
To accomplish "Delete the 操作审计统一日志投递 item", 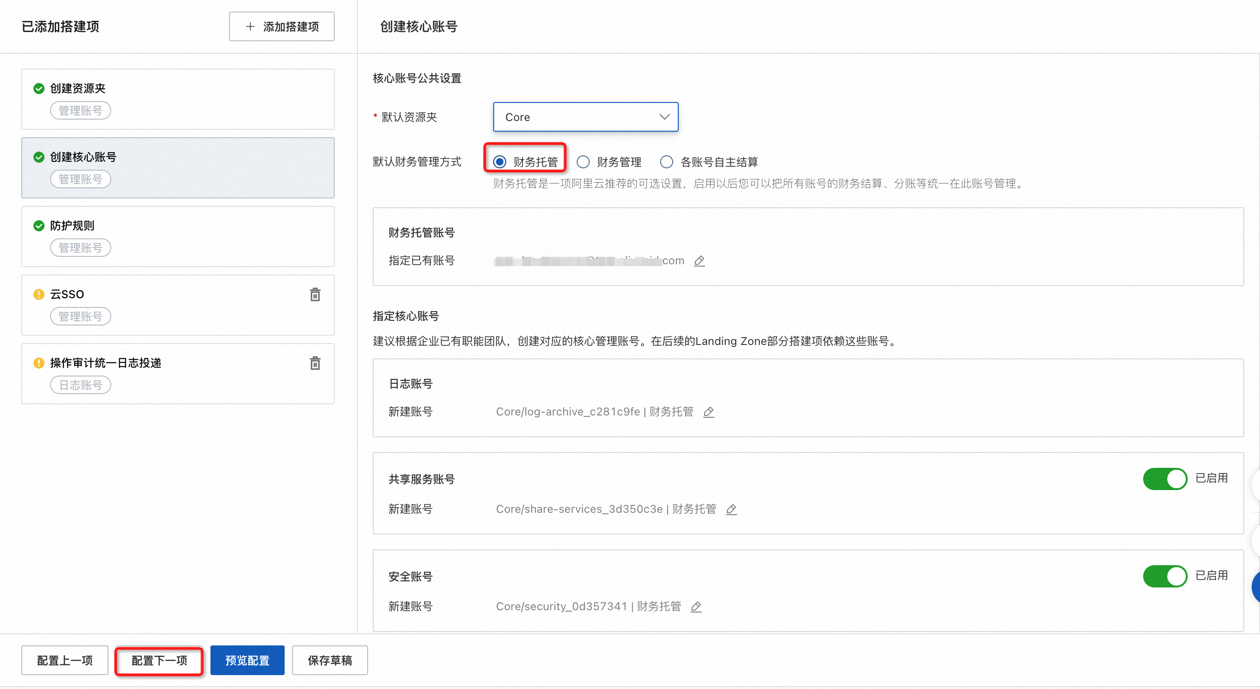I will [315, 363].
